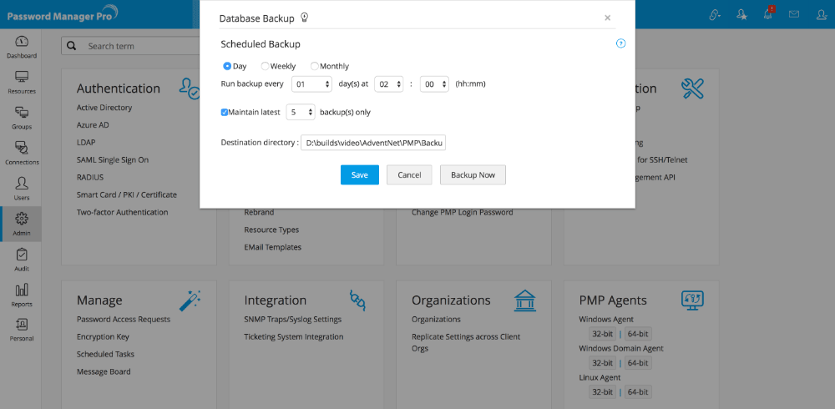Open Reports in the sidebar

pos(22,294)
